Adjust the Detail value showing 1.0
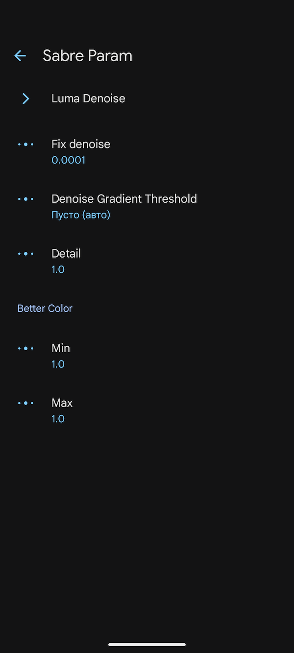 (58, 269)
